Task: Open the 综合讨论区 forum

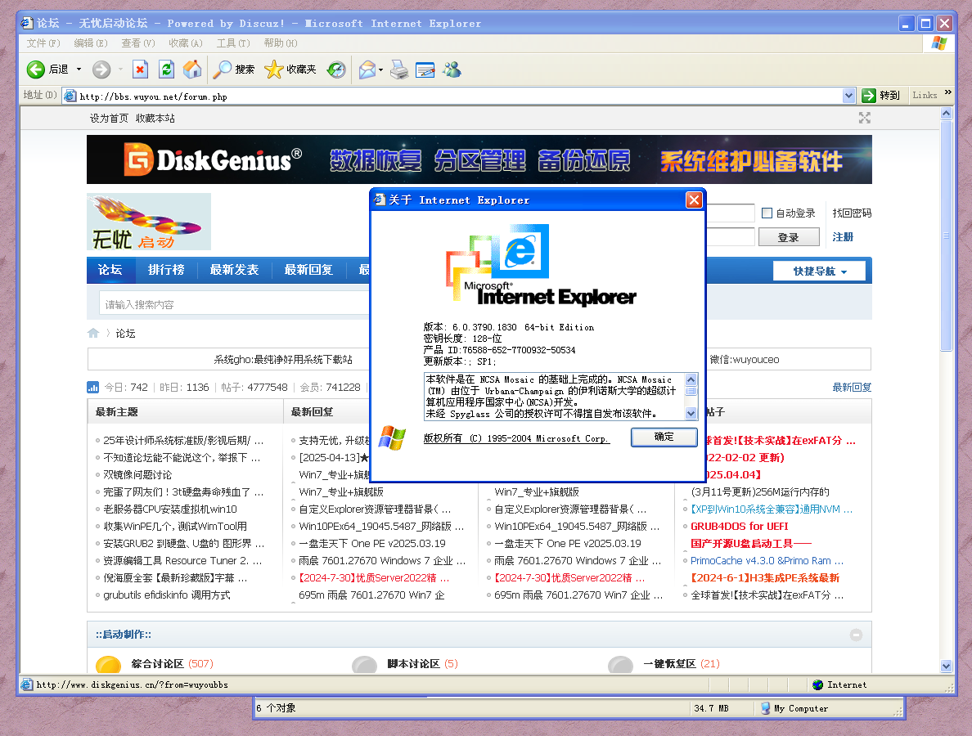Action: pos(157,663)
